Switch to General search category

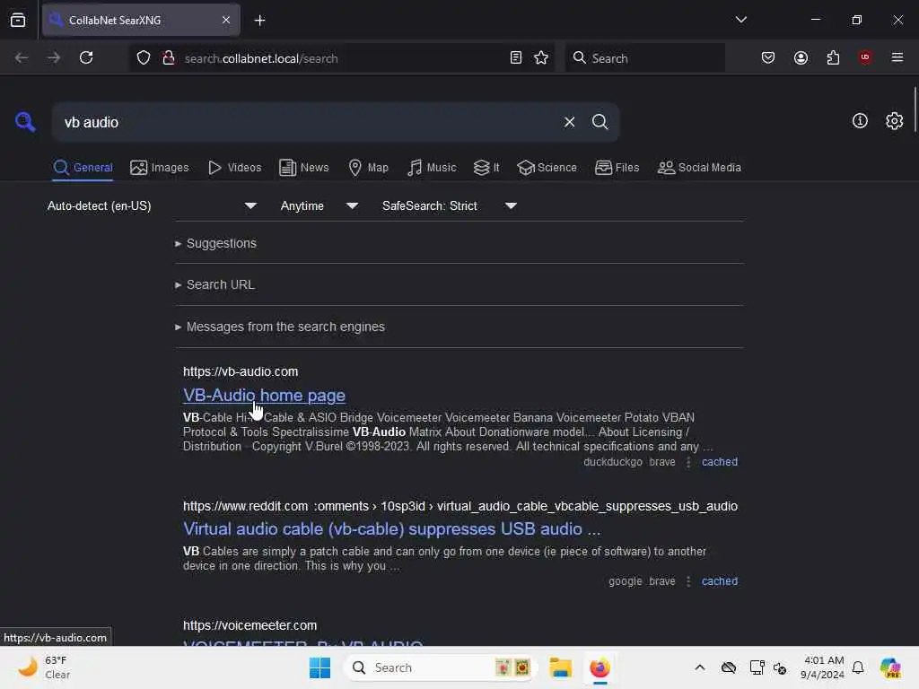(83, 168)
